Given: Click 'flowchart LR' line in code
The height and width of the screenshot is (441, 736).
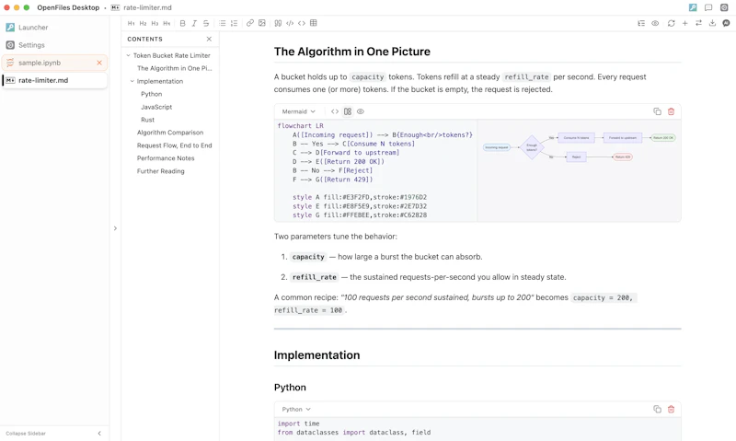Looking at the screenshot, I should (301, 126).
